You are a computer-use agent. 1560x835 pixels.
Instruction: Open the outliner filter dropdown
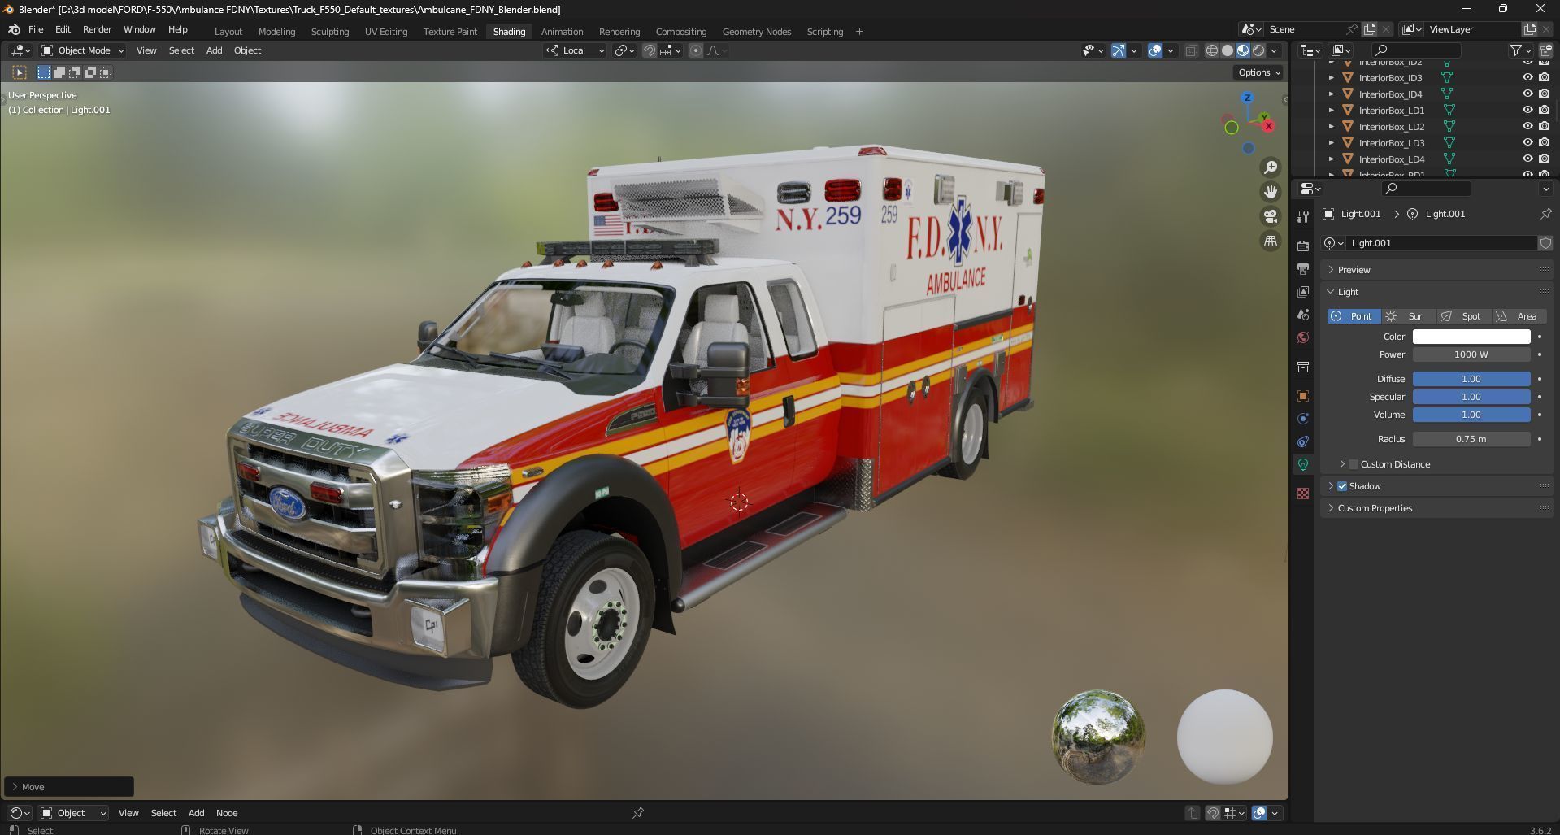pyautogui.click(x=1520, y=50)
